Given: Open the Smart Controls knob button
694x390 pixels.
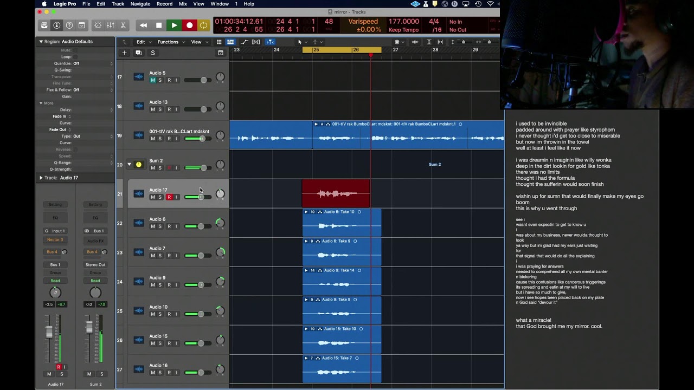Looking at the screenshot, I should (x=98, y=25).
